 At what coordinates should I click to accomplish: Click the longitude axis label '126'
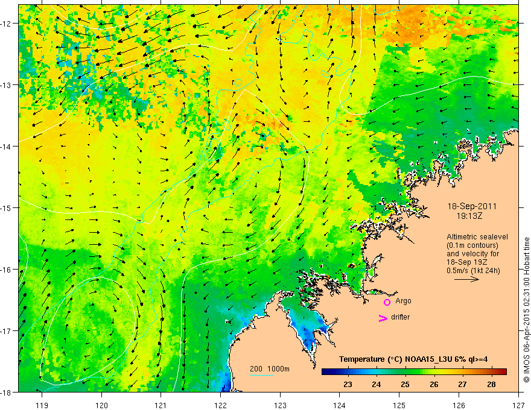(x=459, y=405)
